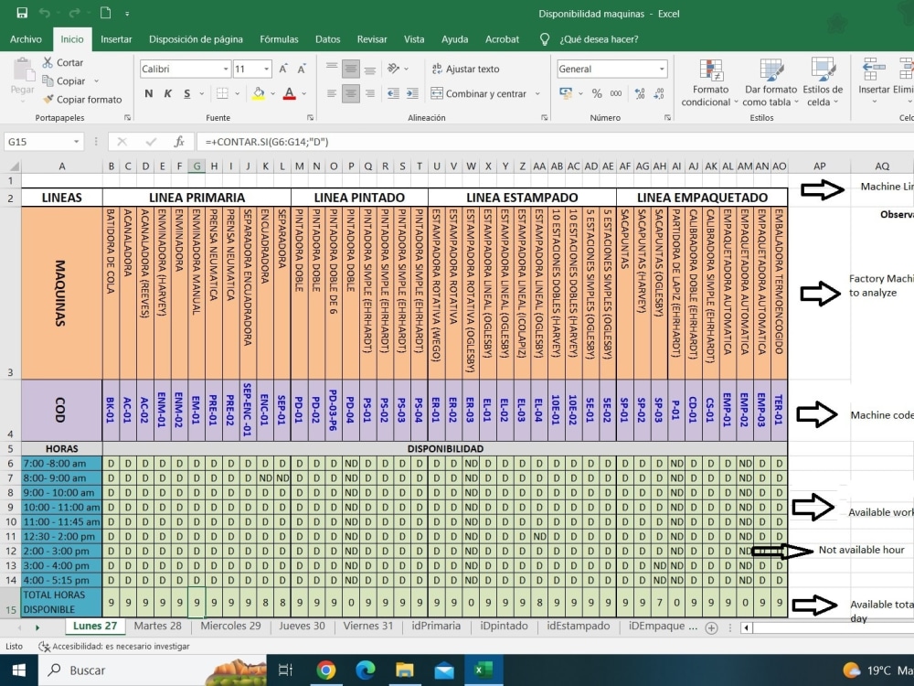
Task: Open Formato condicional menu
Action: pyautogui.click(x=709, y=82)
